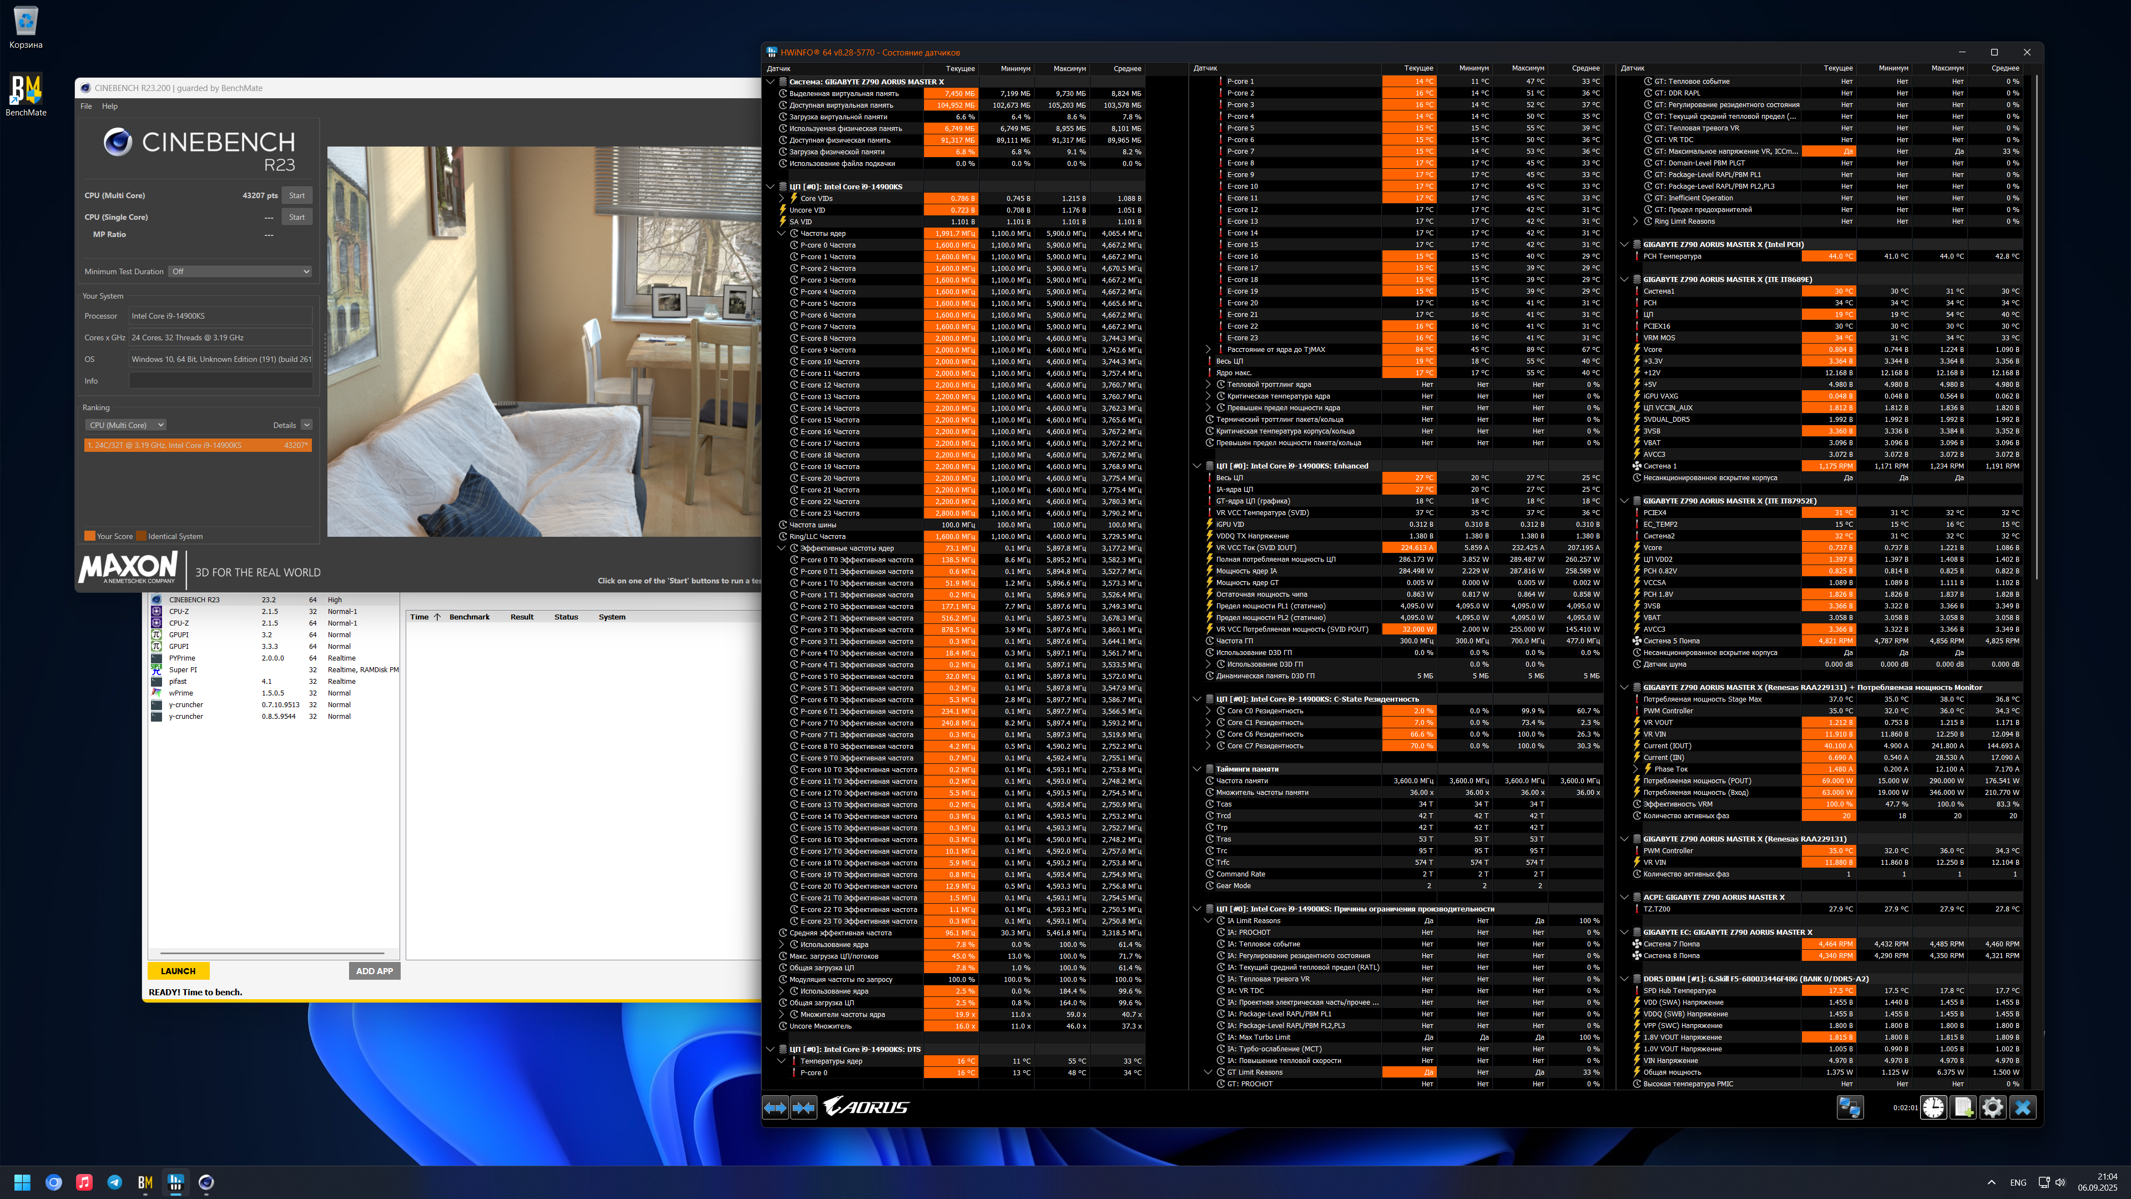Click Cinebench rendered room image
Viewport: 2131px width, 1199px height.
point(544,342)
